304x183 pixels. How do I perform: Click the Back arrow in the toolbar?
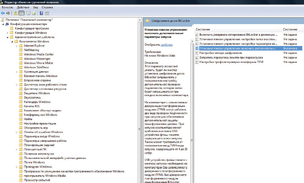pos(3,13)
